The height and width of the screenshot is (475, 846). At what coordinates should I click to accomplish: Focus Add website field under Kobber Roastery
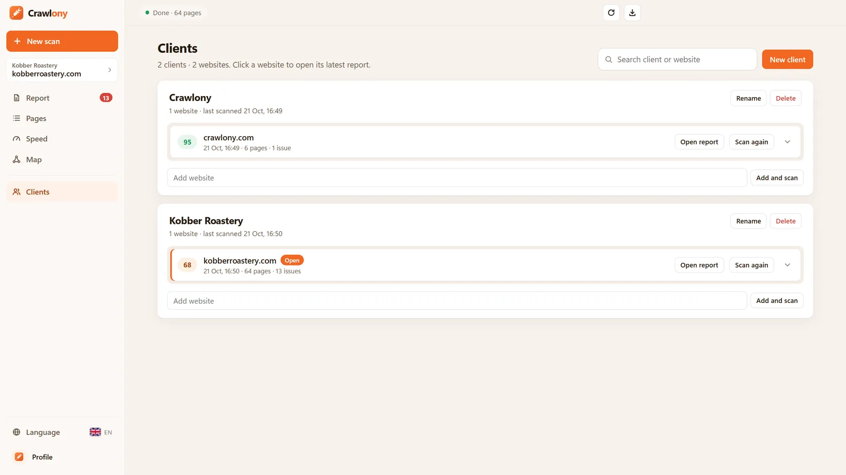tap(457, 301)
